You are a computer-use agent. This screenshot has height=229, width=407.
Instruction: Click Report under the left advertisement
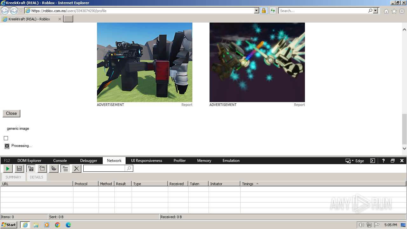click(187, 105)
